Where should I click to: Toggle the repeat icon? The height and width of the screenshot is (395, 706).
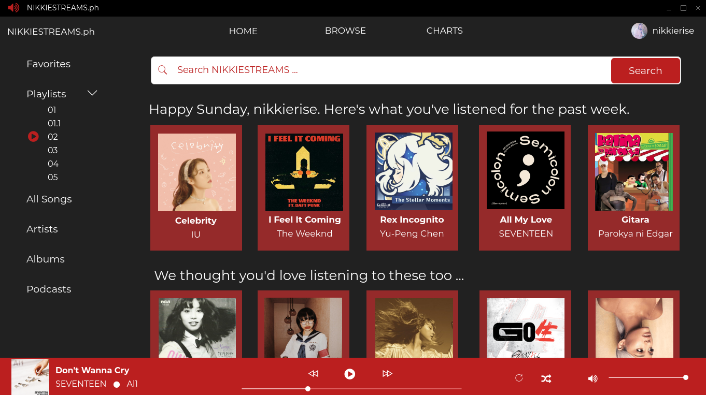519,378
